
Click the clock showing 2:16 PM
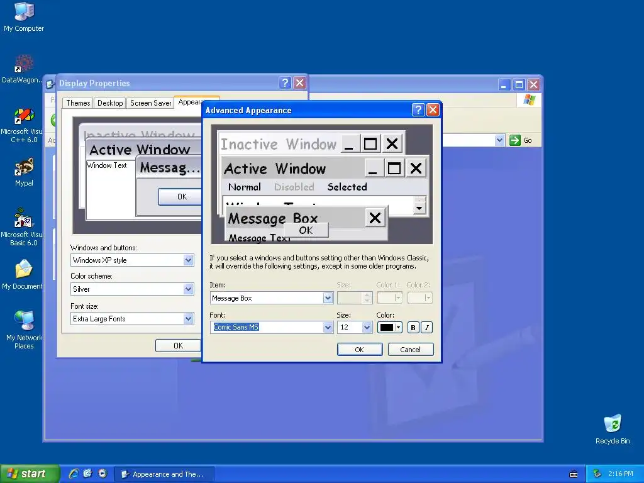(x=621, y=474)
